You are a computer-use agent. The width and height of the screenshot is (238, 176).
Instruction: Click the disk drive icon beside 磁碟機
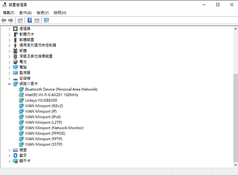pyautogui.click(x=15, y=79)
